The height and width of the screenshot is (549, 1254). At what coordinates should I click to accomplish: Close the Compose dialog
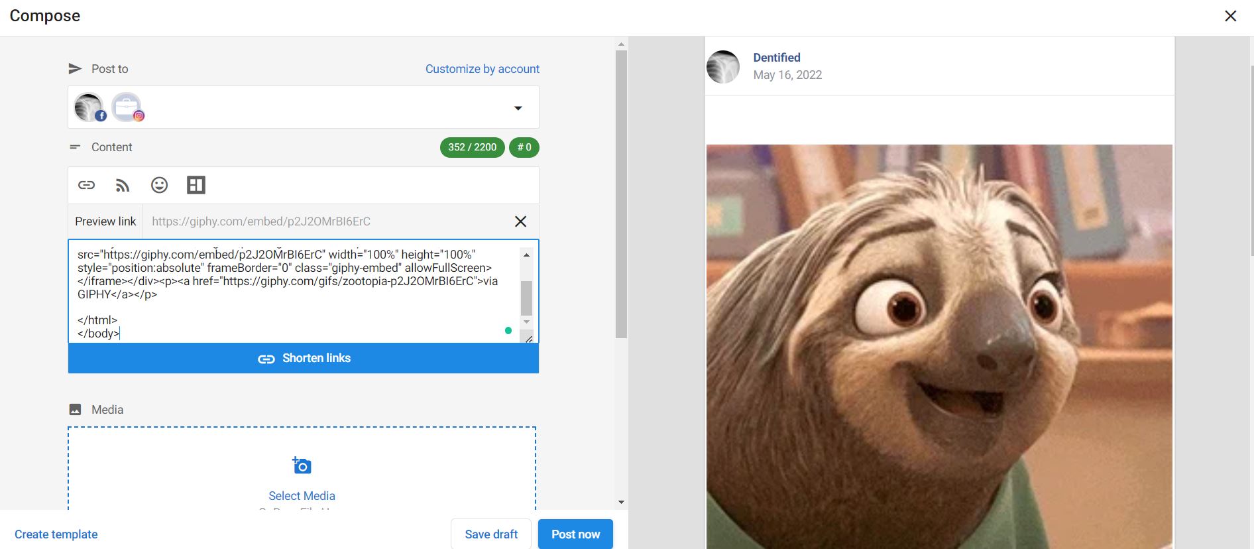click(1231, 16)
